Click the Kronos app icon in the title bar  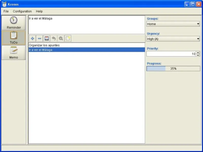(x=4, y=4)
